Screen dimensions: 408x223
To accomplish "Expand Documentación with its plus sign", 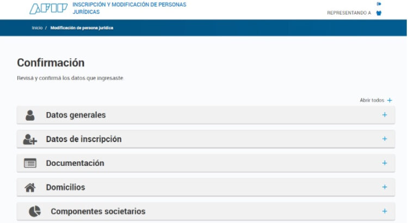I will click(385, 163).
